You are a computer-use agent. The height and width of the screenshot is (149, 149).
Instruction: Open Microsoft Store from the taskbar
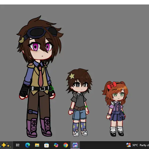point(47,145)
